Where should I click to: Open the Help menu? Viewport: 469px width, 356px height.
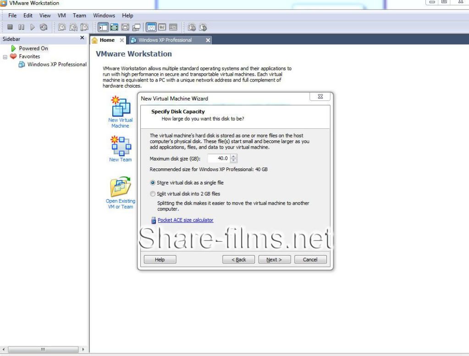pyautogui.click(x=127, y=16)
